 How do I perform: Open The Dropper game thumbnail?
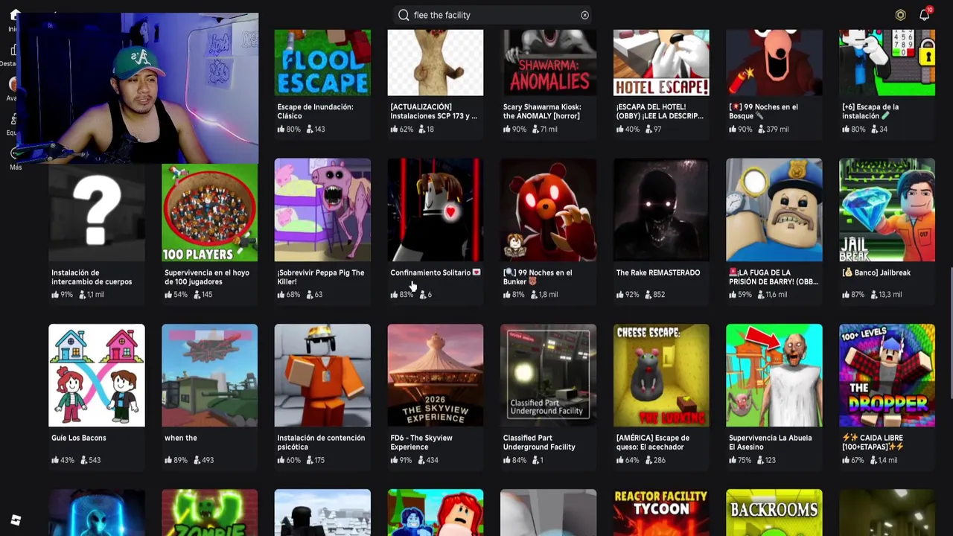(887, 375)
